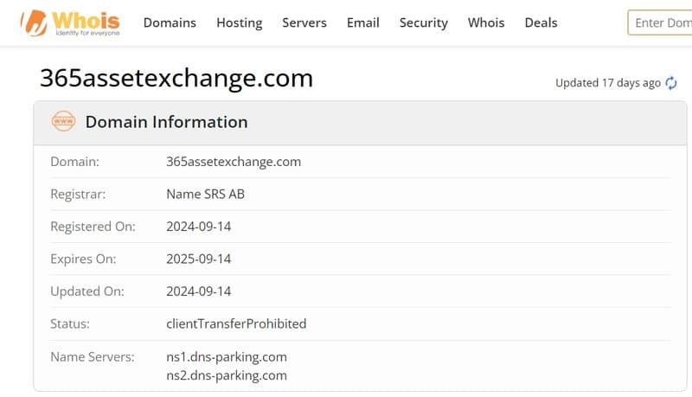Viewport: 692px width, 397px height.
Task: Select the status clientTransferProhibited
Action: 236,323
